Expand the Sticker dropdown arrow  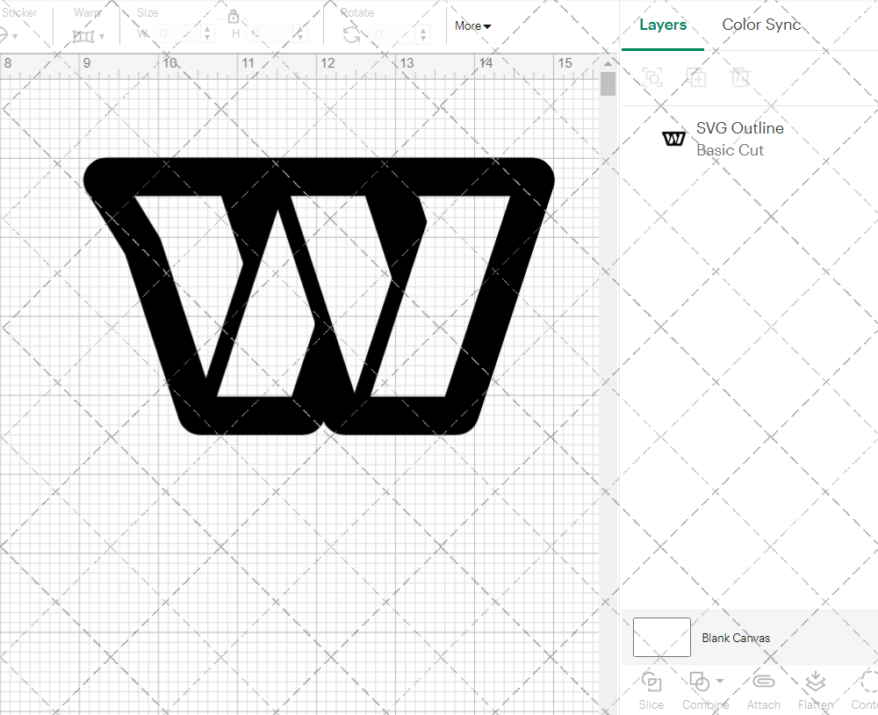[15, 37]
